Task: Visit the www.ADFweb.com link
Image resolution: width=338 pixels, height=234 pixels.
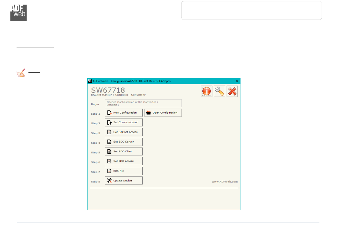Action: [225, 182]
